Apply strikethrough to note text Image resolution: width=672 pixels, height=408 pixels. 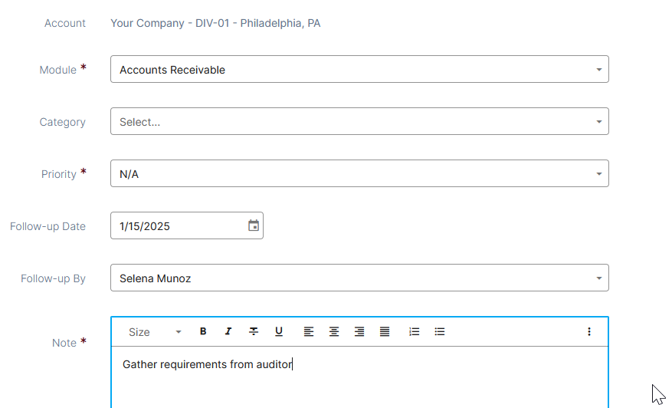[254, 331]
